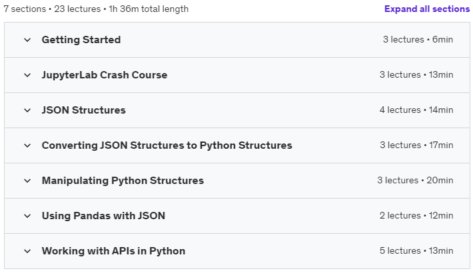Open the JupyterLab Crash Course title
The width and height of the screenshot is (473, 273).
point(105,75)
